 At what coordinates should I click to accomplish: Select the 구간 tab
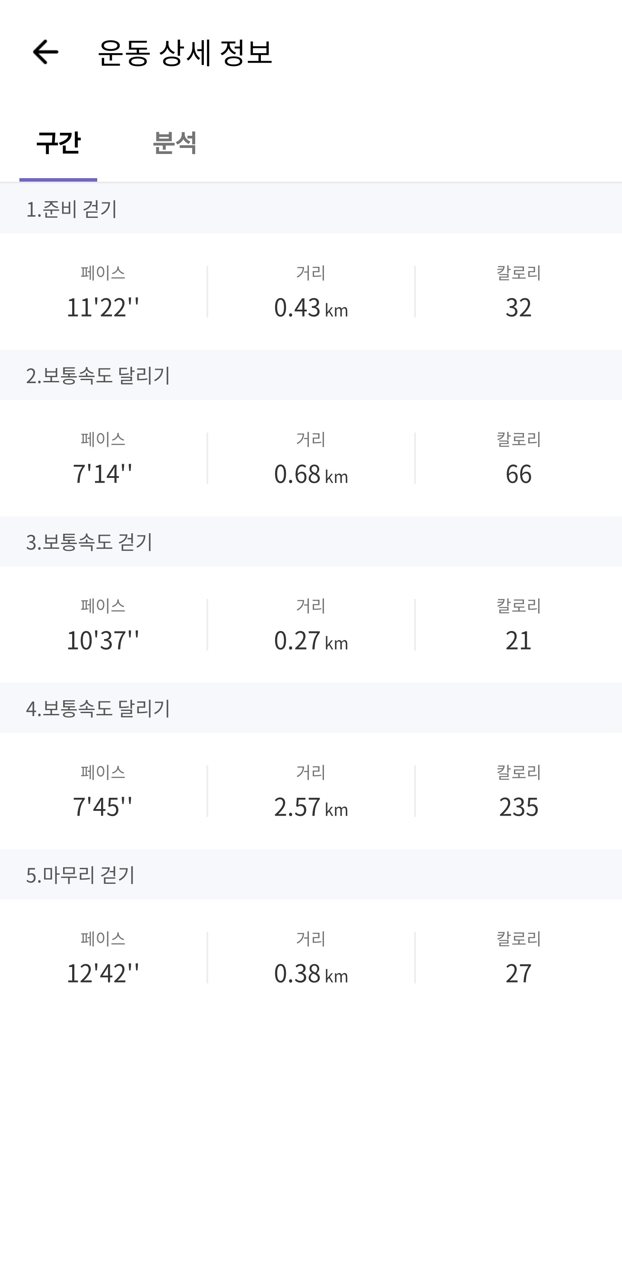pos(58,142)
